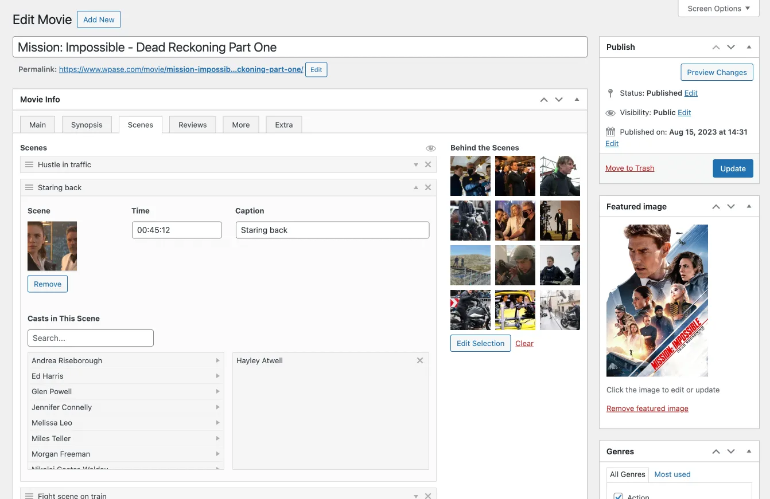Edit the permalink slug
The image size is (770, 499).
[x=316, y=69]
